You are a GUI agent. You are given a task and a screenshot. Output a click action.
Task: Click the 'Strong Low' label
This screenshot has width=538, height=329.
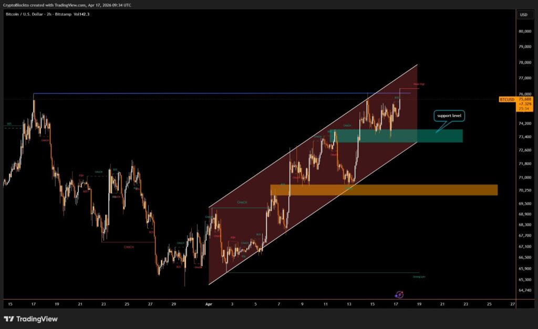[x=419, y=276]
